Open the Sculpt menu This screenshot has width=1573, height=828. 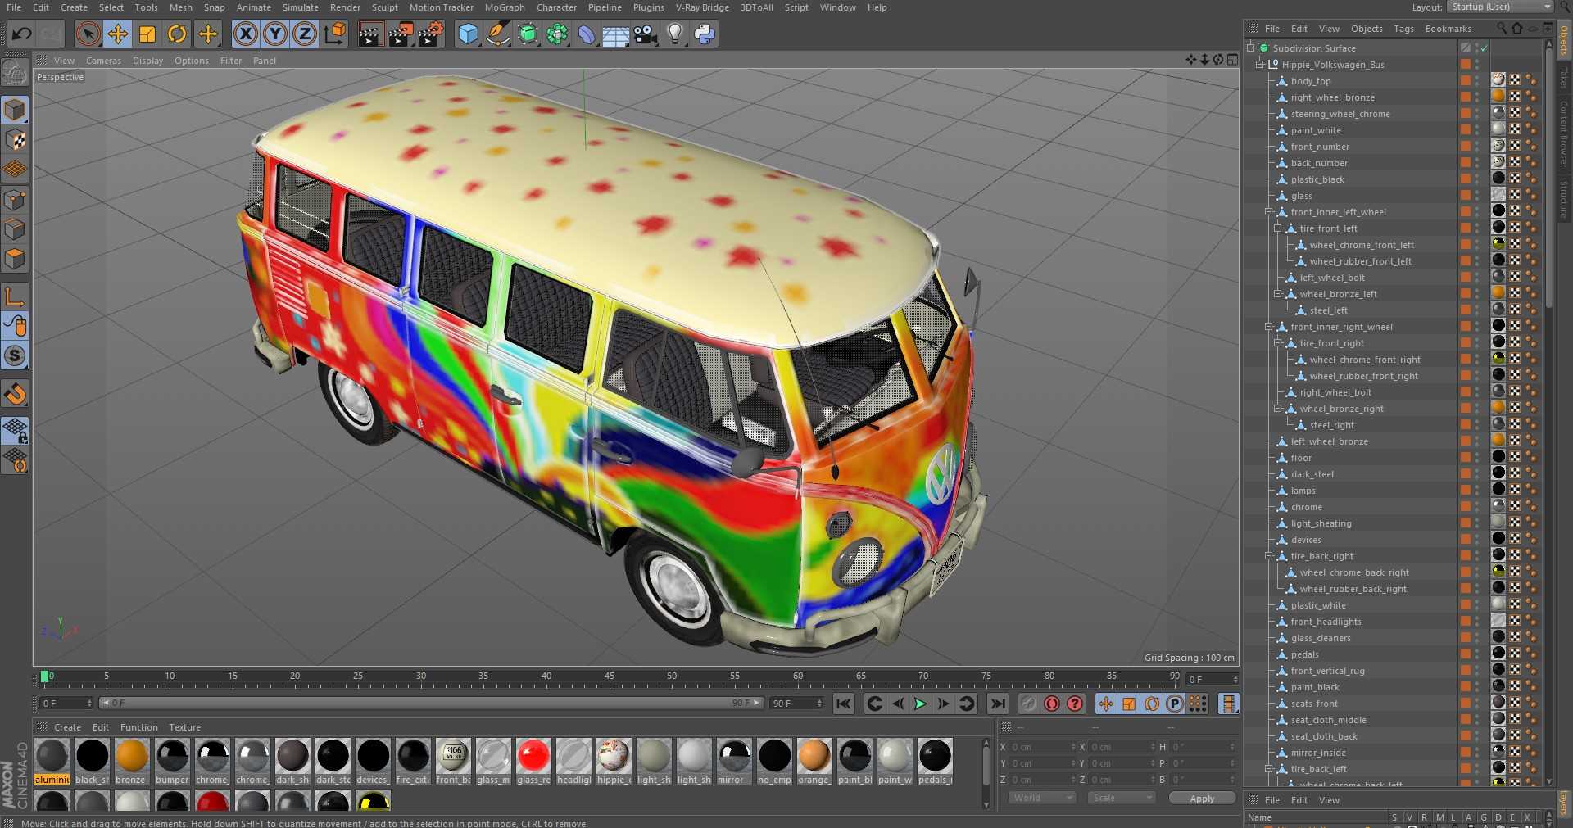(385, 7)
